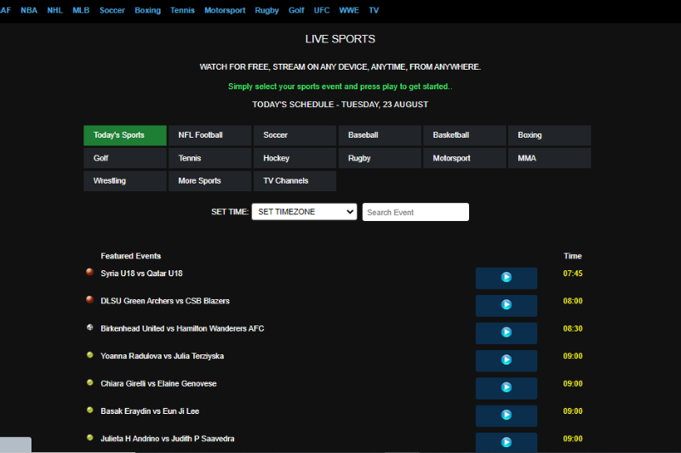Open Boxing in the top navigation
The image size is (681, 453).
coord(147,10)
